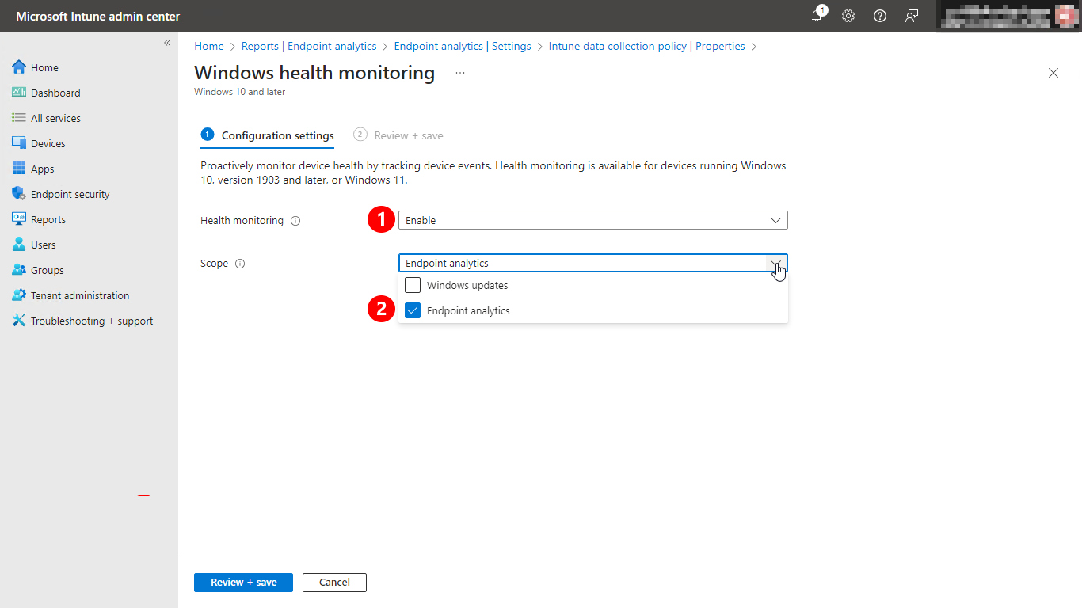The image size is (1082, 608).
Task: Click the Devices icon in sidebar
Action: pos(19,143)
